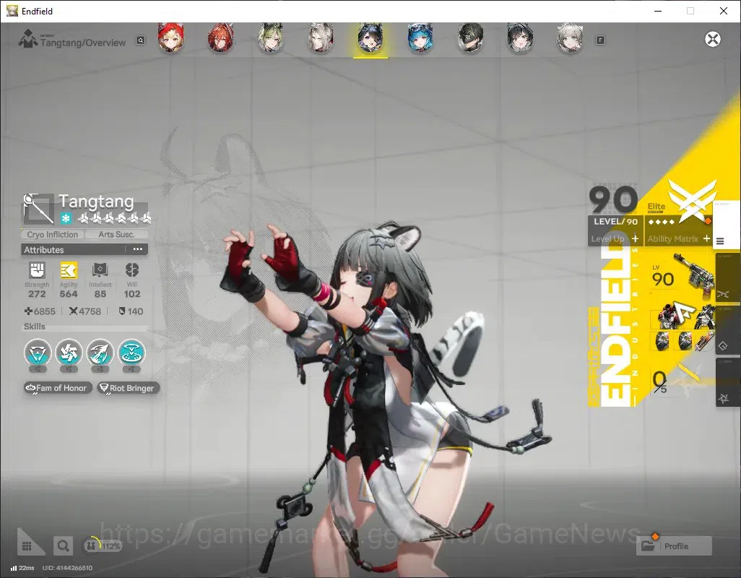Select the green-haired operator portrait
Image resolution: width=741 pixels, height=578 pixels.
pyautogui.click(x=270, y=38)
